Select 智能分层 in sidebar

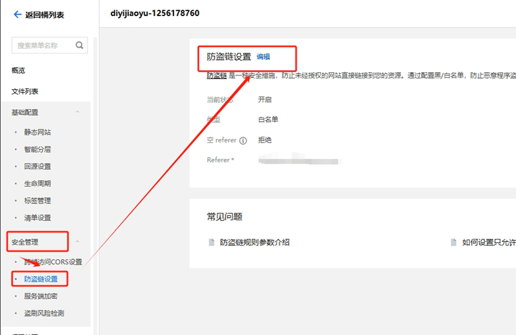coord(37,149)
